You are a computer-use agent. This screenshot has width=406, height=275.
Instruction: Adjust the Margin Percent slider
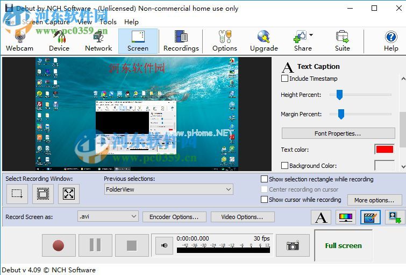tap(341, 114)
